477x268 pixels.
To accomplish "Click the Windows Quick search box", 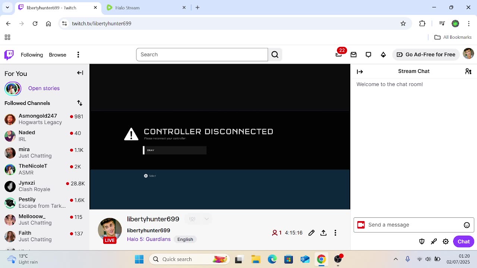I will pos(189,259).
